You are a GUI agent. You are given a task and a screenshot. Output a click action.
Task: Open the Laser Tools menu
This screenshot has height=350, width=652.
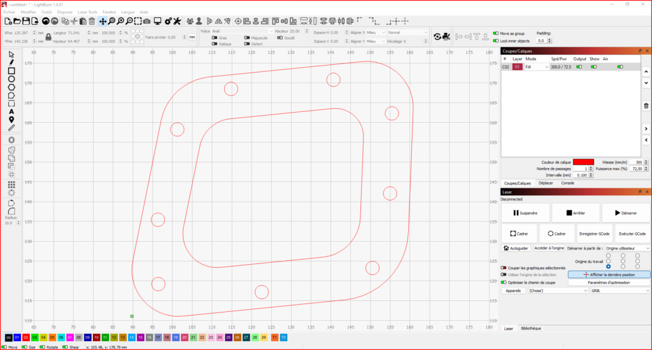[87, 12]
